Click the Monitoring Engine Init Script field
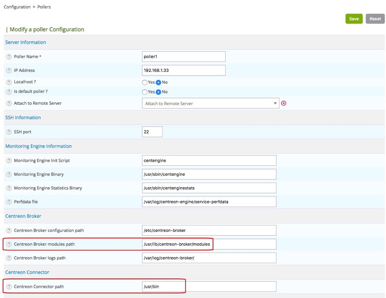The height and width of the screenshot is (298, 386). click(209, 160)
